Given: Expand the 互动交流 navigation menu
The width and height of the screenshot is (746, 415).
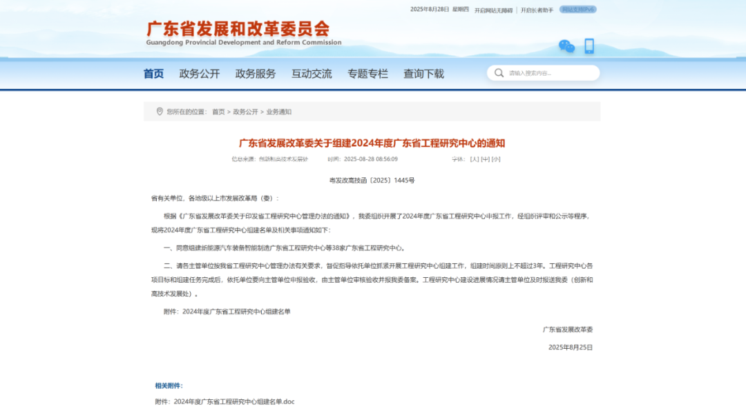Looking at the screenshot, I should pyautogui.click(x=312, y=74).
